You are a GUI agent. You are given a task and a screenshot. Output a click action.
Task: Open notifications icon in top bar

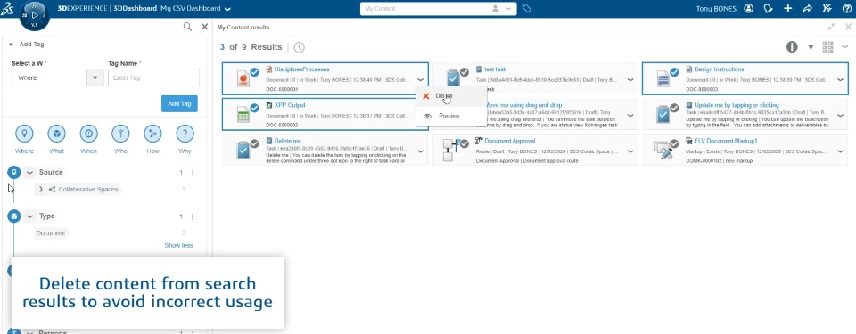[768, 8]
